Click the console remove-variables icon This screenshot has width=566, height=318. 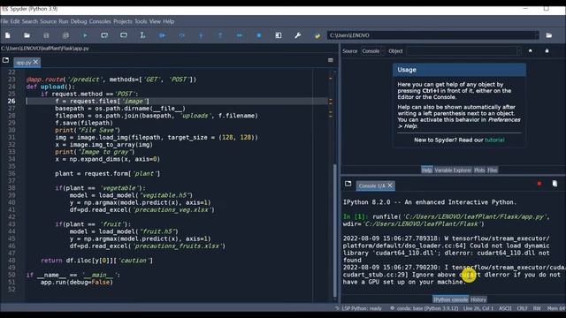pyautogui.click(x=555, y=184)
